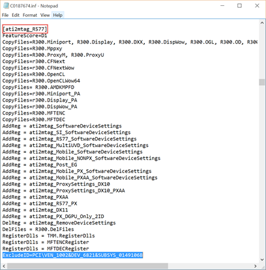Click the AddReg = ati2mtag_Mobile_NONPX_SoftwareDeviceSettings line
Viewport: 266px width, 270px height.
coord(81,158)
